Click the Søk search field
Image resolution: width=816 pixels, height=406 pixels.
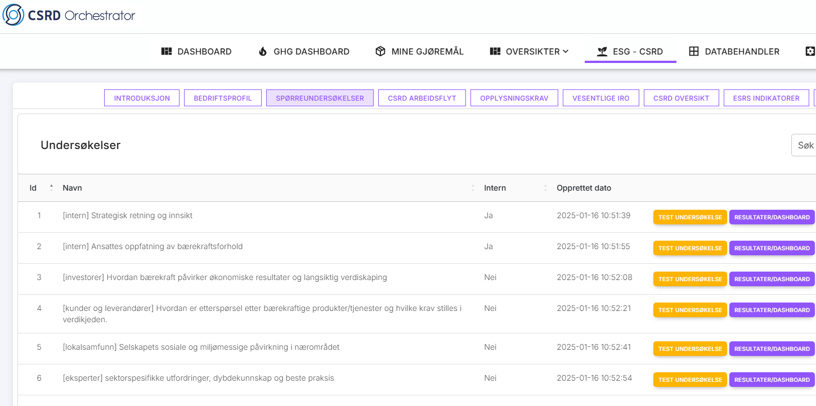[804, 145]
